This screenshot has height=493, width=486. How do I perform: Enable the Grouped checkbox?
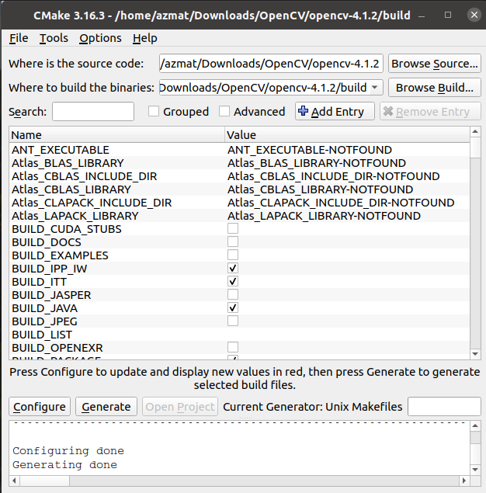click(154, 111)
